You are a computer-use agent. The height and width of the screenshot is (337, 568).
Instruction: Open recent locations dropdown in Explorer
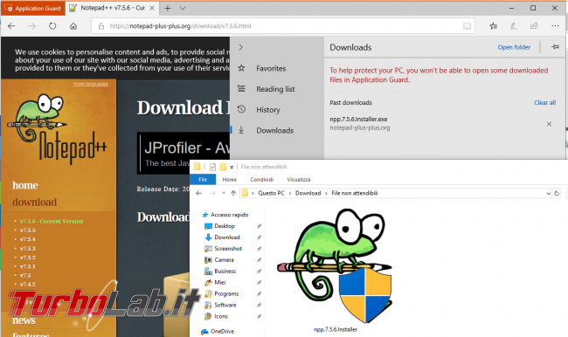224,193
